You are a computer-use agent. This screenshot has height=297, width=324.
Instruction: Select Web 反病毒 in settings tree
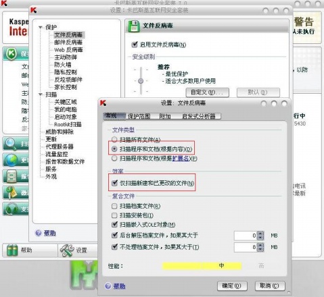[68, 50]
